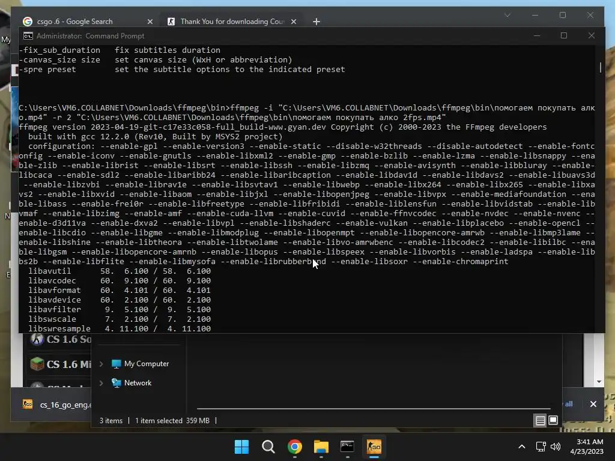This screenshot has width=615, height=461.
Task: Open Chrome's tab search chevron
Action: [x=507, y=15]
